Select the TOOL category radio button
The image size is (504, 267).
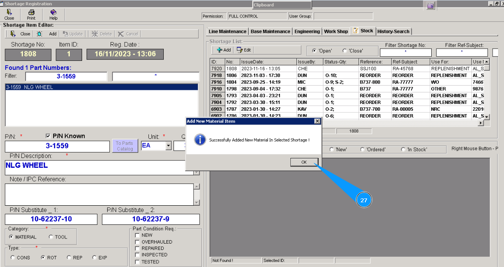[x=51, y=237]
